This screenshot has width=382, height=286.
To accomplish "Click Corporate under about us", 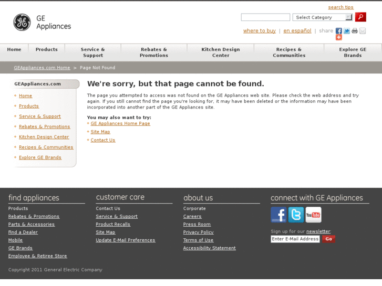I will [x=194, y=208].
